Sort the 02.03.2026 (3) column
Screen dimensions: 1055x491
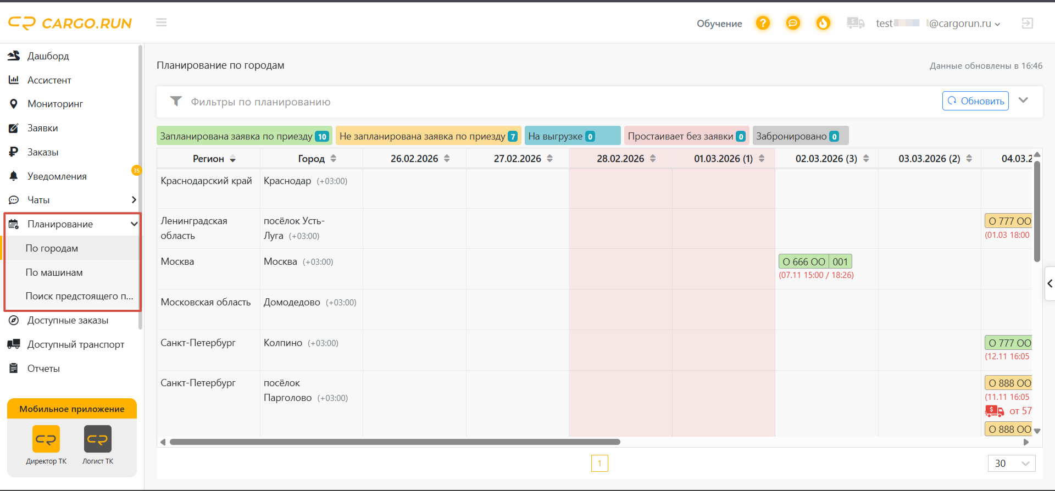866,159
